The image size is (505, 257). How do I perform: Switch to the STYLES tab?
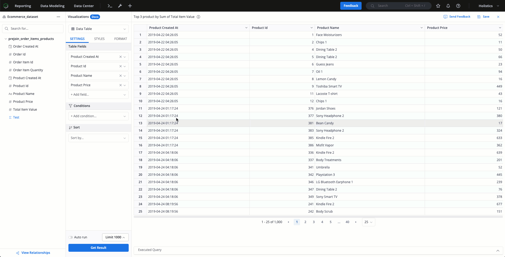pos(99,39)
